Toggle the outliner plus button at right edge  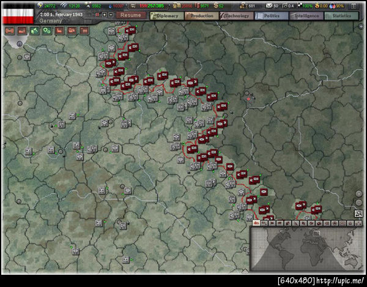click(x=361, y=27)
